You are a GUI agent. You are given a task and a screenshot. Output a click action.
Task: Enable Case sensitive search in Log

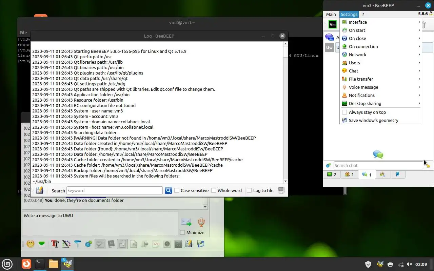[192, 190]
